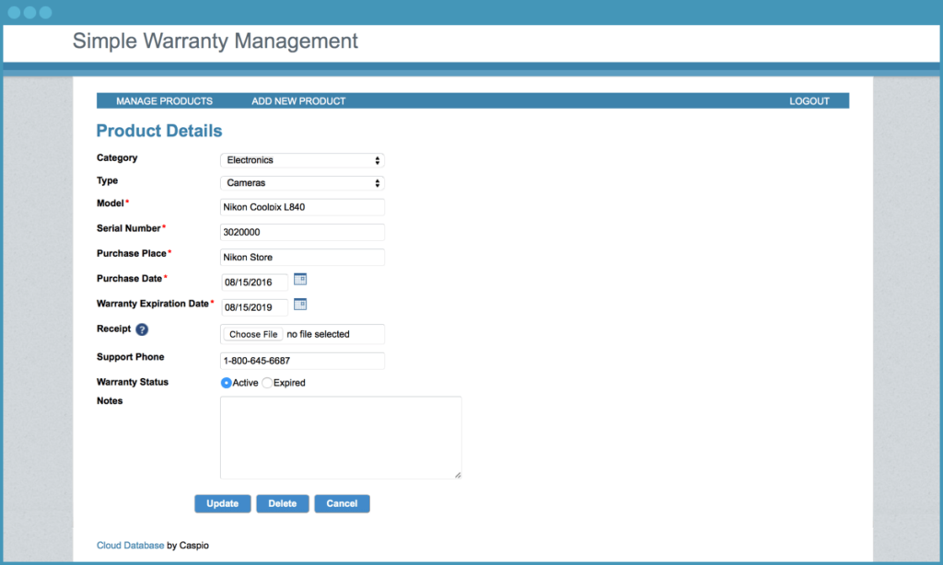The height and width of the screenshot is (565, 943).
Task: Focus the Purchase Place input field
Action: pos(302,258)
